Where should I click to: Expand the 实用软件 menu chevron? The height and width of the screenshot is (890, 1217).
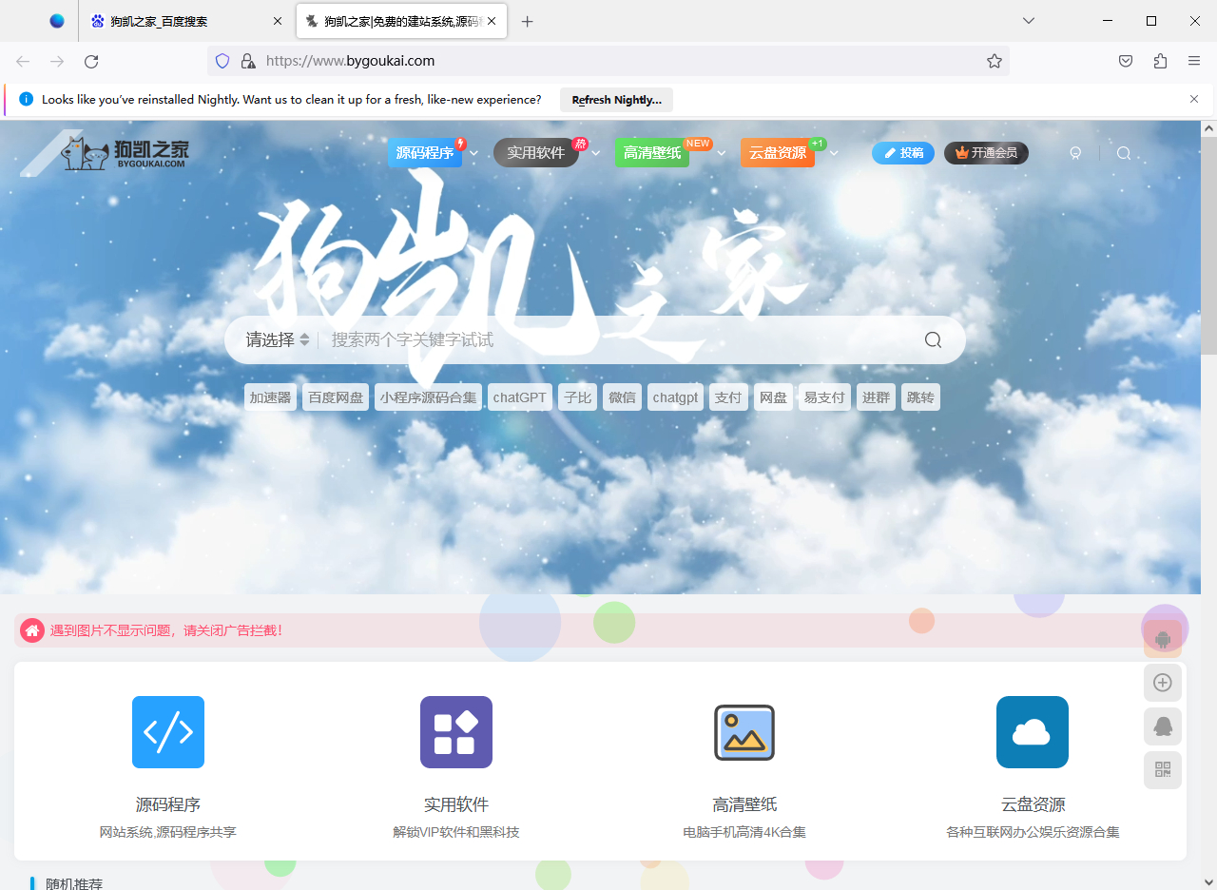pyautogui.click(x=596, y=153)
